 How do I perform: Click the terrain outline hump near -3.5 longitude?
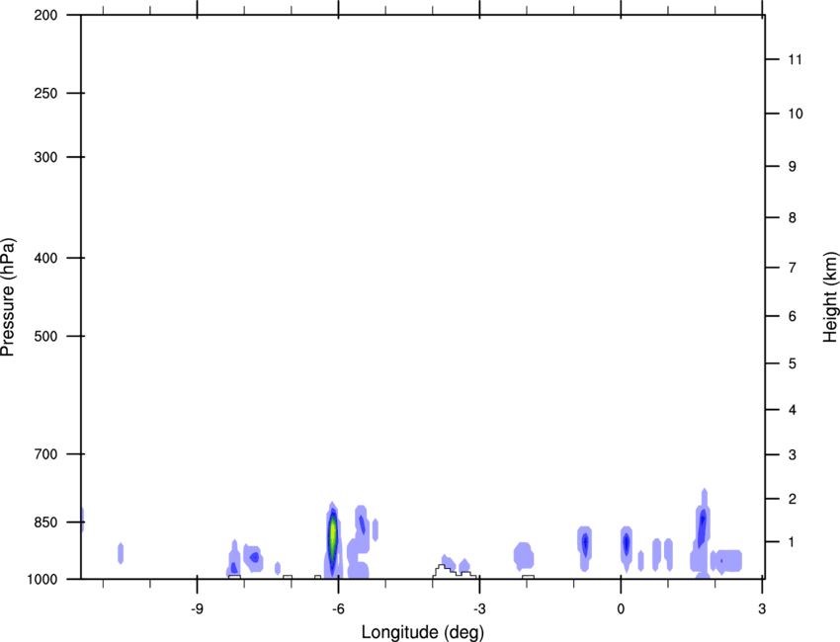(x=454, y=571)
